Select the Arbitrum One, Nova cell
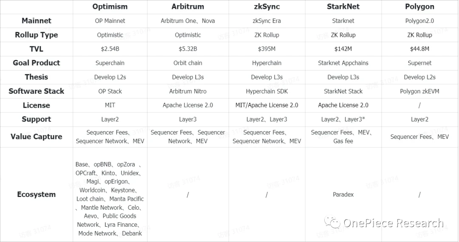 point(188,21)
